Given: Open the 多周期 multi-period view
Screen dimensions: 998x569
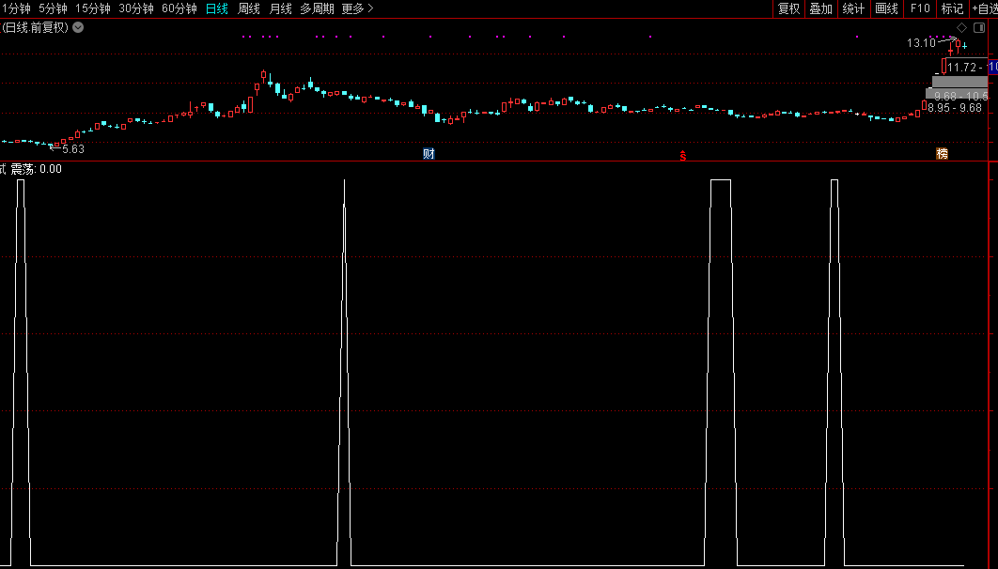Looking at the screenshot, I should (x=317, y=8).
